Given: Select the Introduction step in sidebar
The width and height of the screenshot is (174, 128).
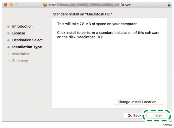Looking at the screenshot, I should click(x=22, y=26).
